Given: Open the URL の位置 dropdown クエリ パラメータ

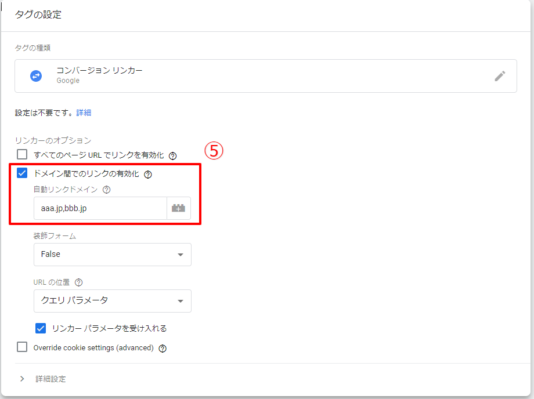Looking at the screenshot, I should [112, 301].
